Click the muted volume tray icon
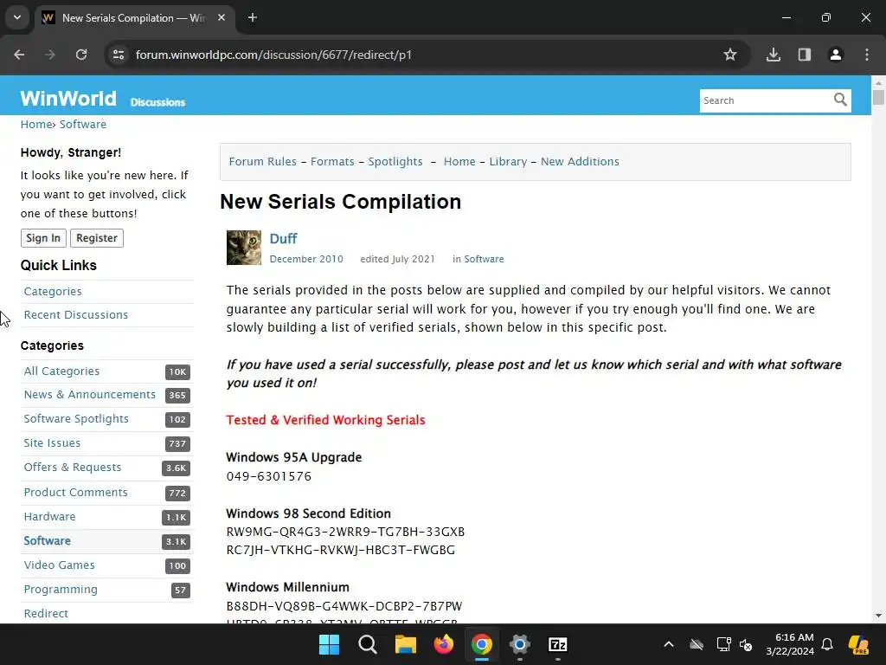 pyautogui.click(x=746, y=644)
